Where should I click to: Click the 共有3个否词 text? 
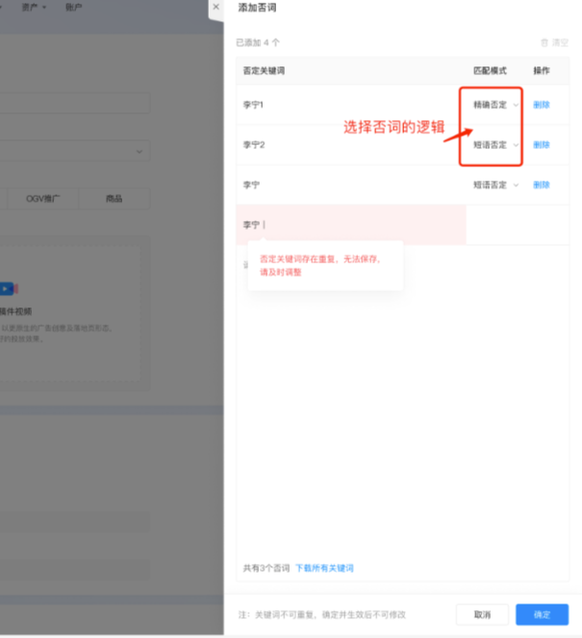[x=266, y=568]
